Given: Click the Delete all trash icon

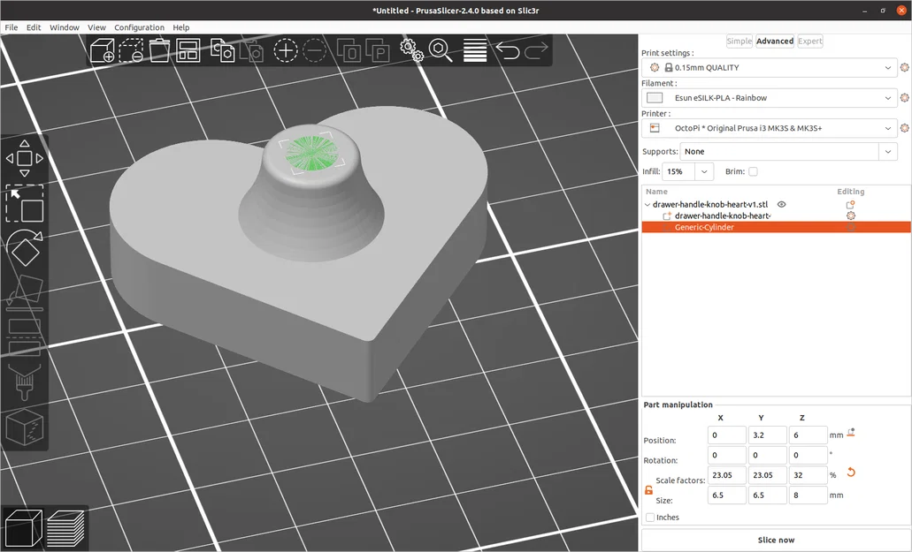Looking at the screenshot, I should coord(159,50).
